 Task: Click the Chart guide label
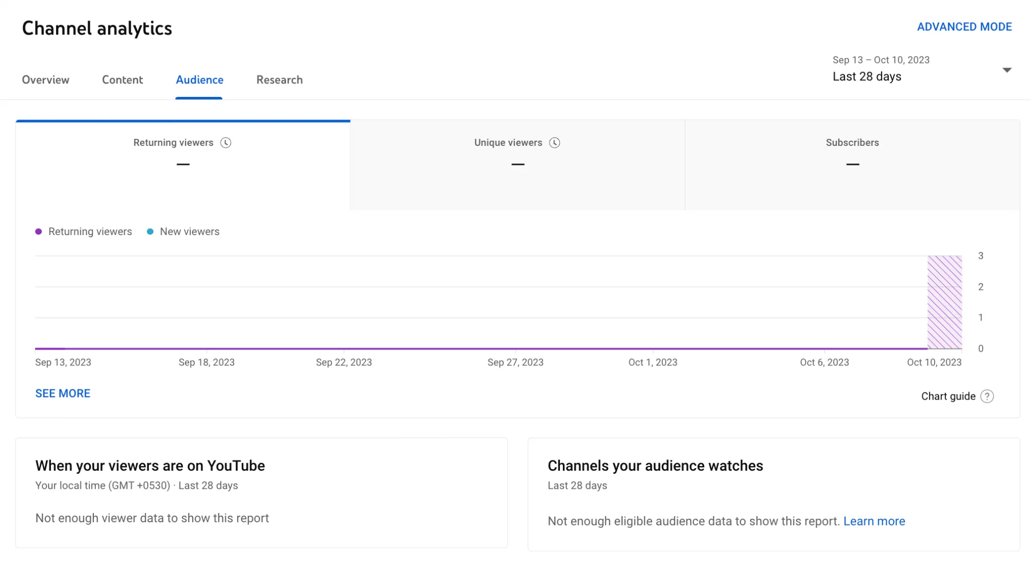point(948,396)
